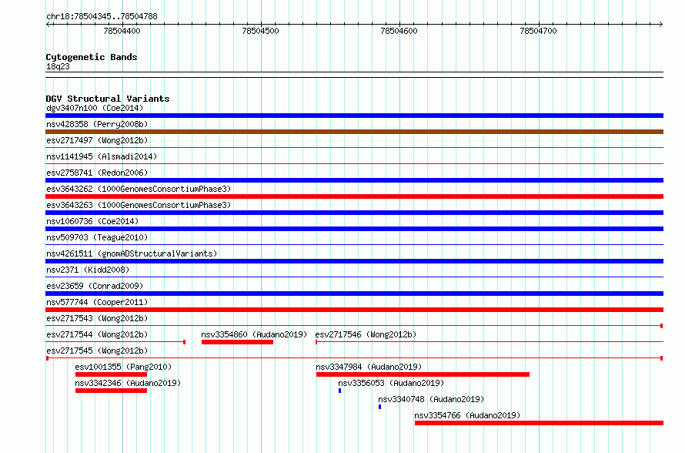Open nsv577744 (Cooper2011) variant label
Screen dimensions: 685x453
click(x=97, y=302)
